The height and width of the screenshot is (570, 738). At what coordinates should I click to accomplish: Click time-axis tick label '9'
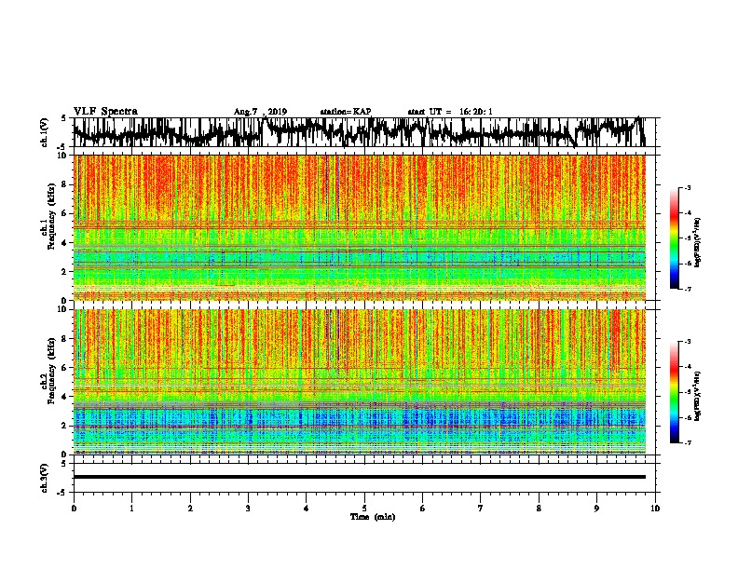596,509
